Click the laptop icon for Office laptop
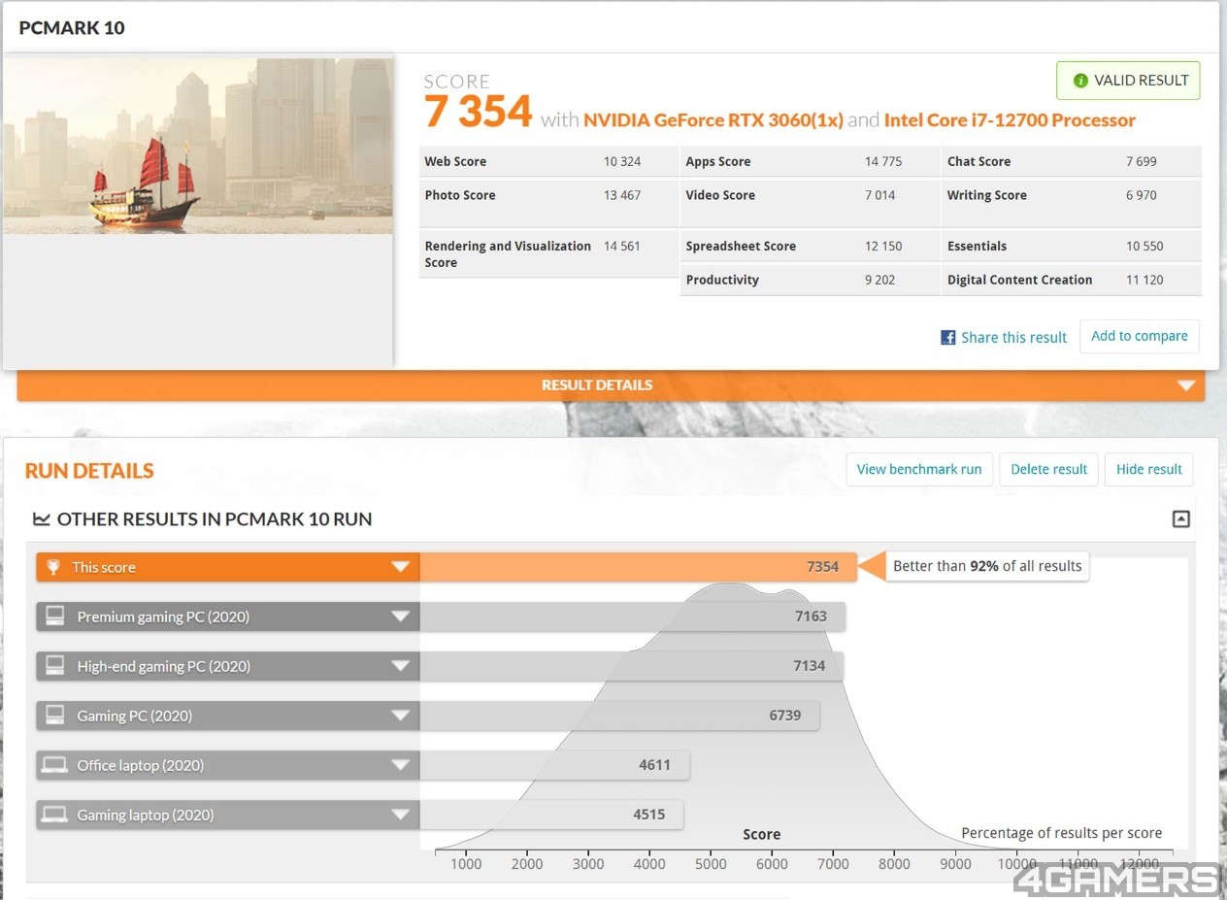Viewport: 1227px width, 900px height. [x=54, y=765]
